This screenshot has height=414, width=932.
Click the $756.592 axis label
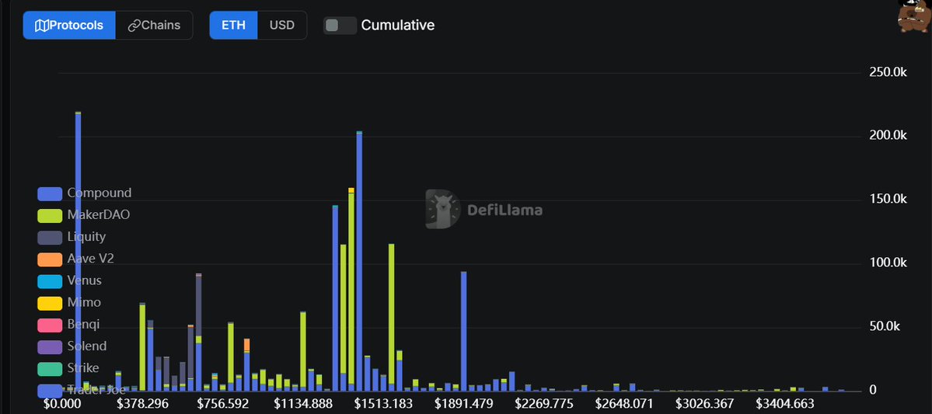tap(223, 405)
